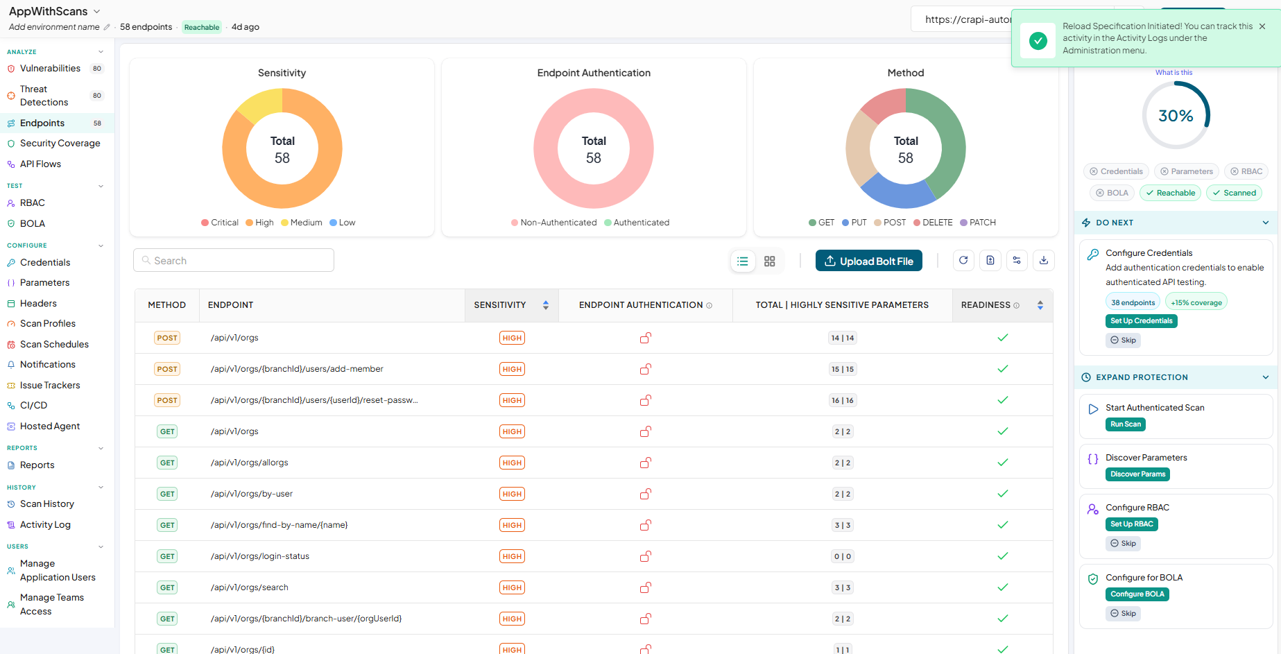Click the download icon in the toolbar
Viewport: 1281px width, 654px height.
click(1044, 261)
